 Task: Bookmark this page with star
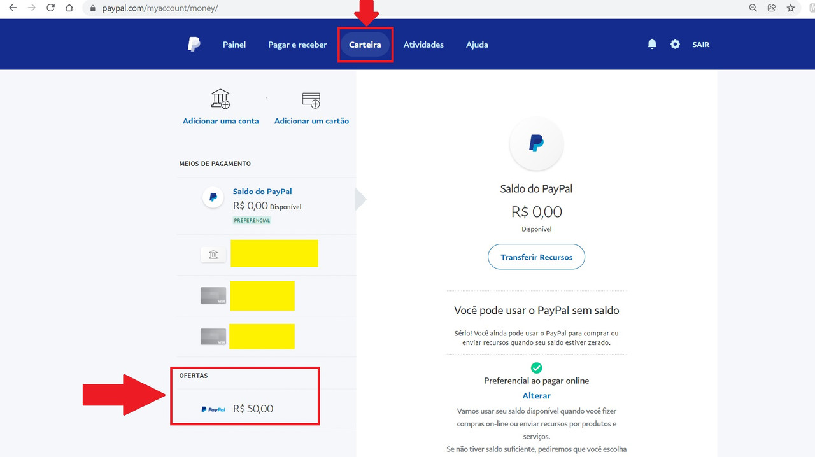(791, 8)
